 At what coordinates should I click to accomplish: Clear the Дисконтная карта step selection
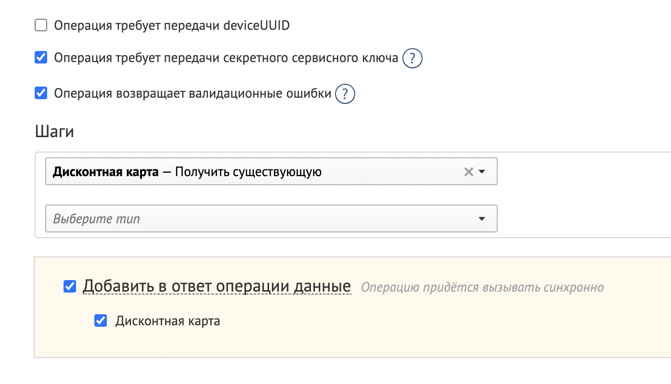[468, 172]
